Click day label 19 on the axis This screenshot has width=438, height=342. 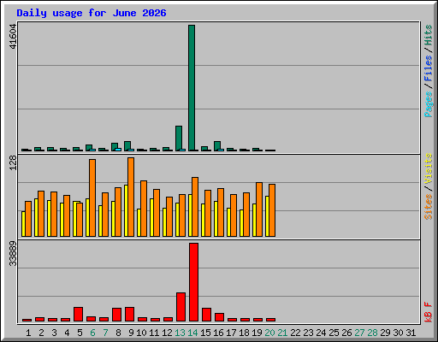click(257, 333)
